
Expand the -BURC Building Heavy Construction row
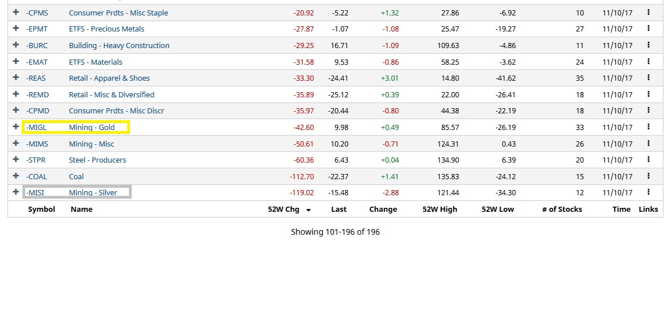(x=16, y=45)
